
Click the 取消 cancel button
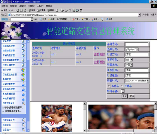coord(132,96)
